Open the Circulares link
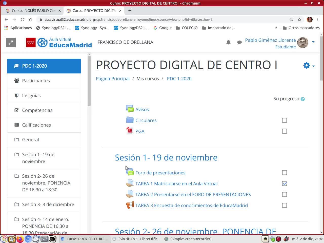The height and width of the screenshot is (243, 324). pyautogui.click(x=146, y=120)
